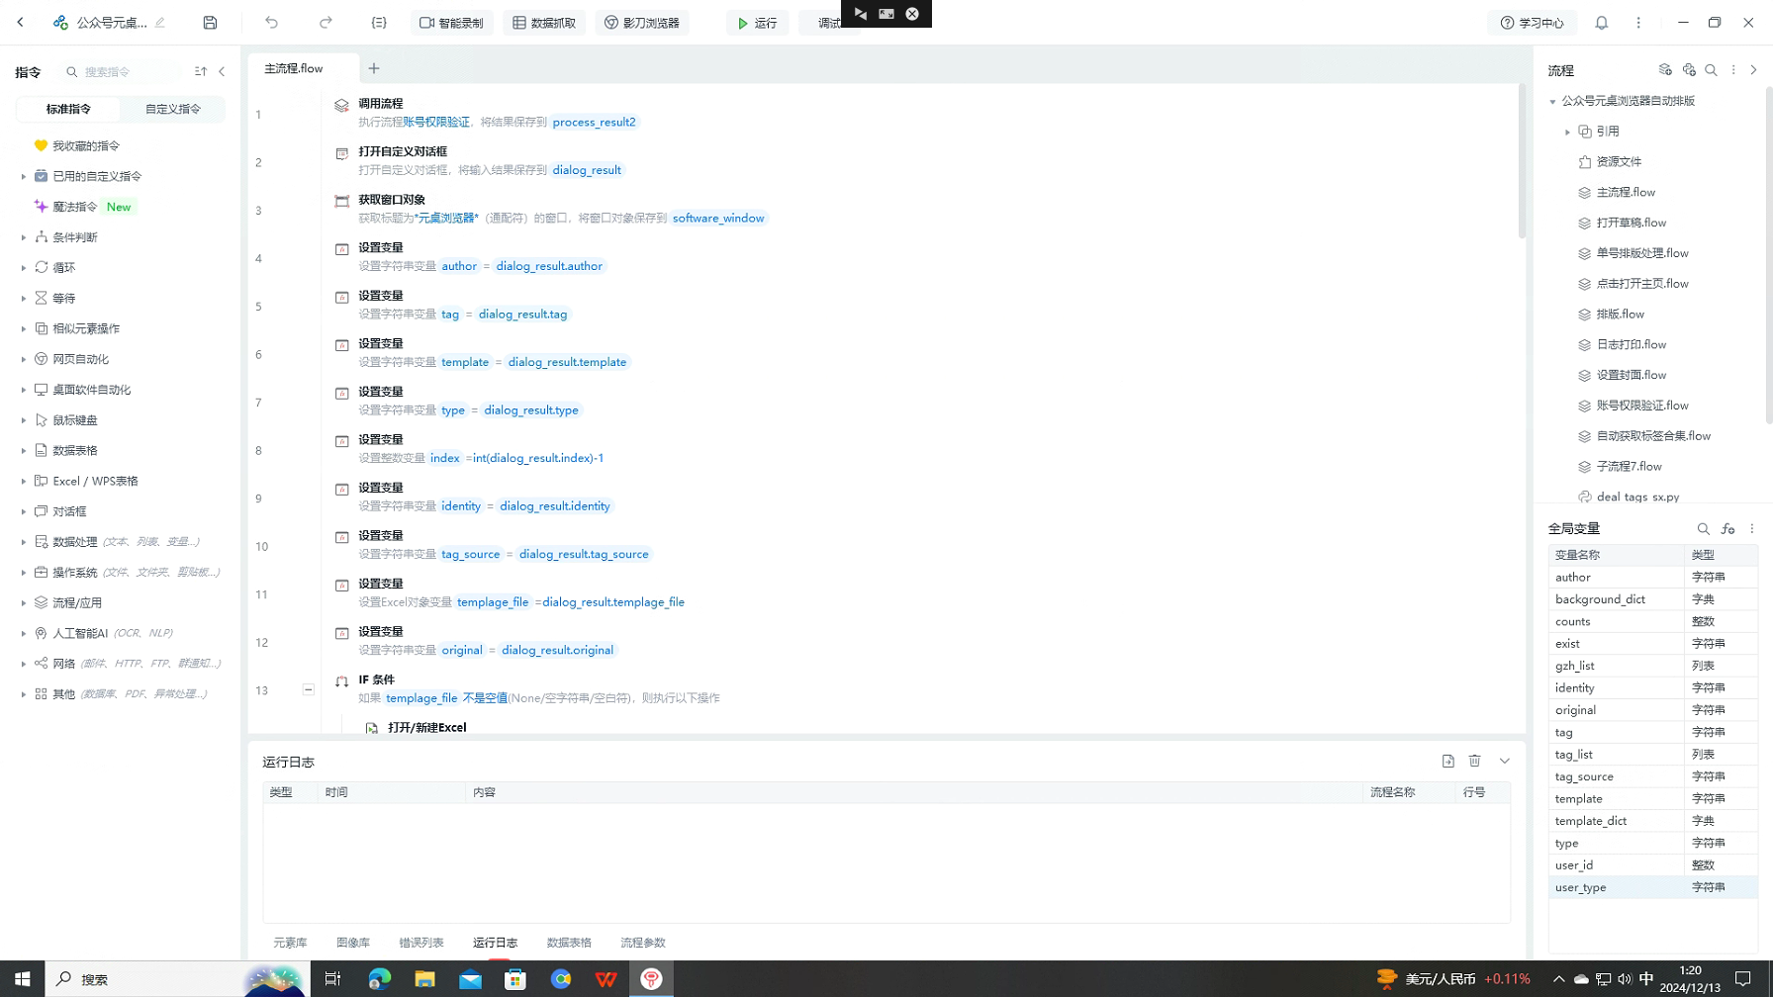The width and height of the screenshot is (1773, 997).
Task: Open the code view braces icon
Action: (379, 22)
